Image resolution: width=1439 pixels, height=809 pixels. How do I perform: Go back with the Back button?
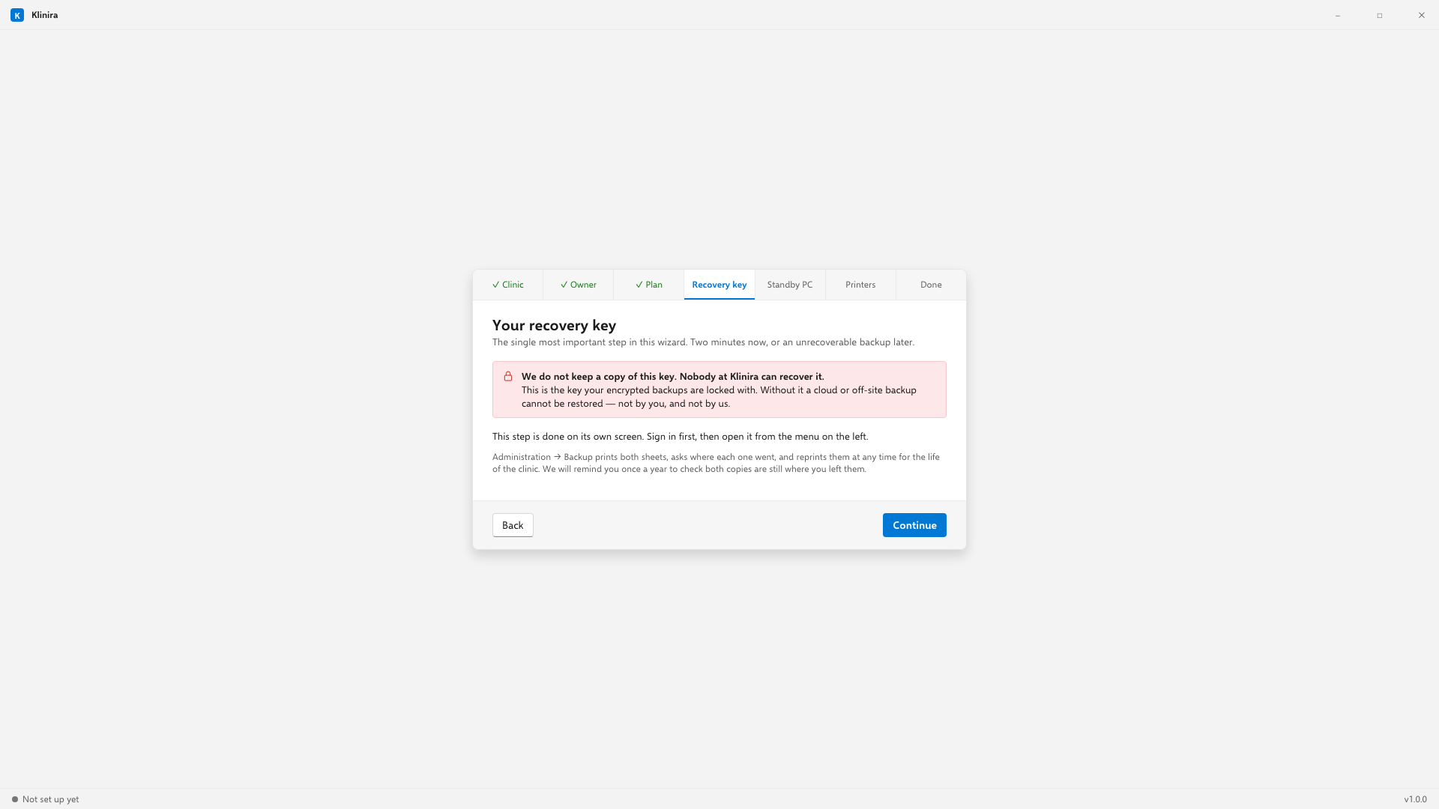[513, 525]
